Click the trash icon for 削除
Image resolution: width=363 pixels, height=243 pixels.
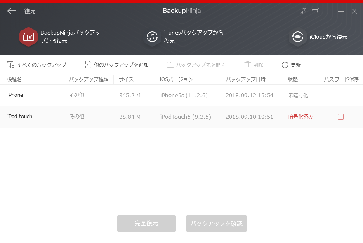(x=247, y=65)
